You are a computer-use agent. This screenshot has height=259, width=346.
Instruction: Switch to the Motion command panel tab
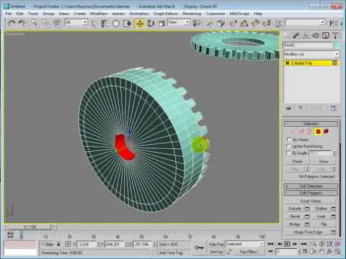[316, 36]
